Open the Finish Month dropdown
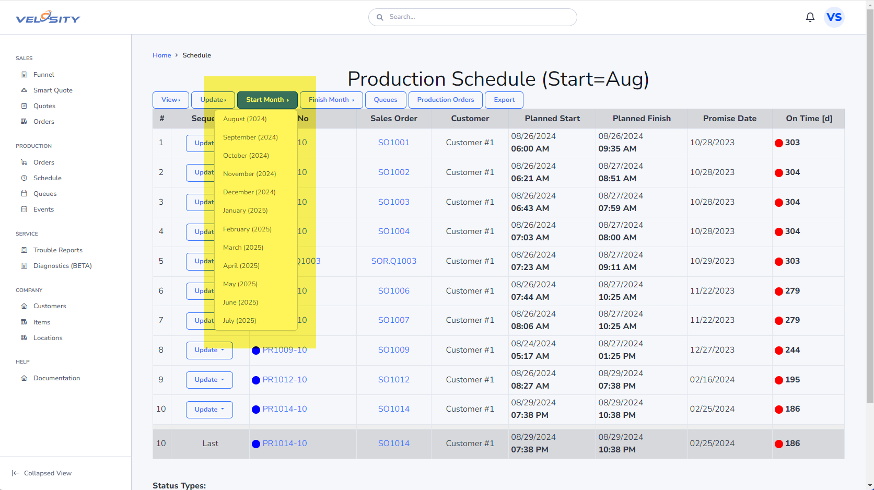This screenshot has width=874, height=490. coord(331,100)
